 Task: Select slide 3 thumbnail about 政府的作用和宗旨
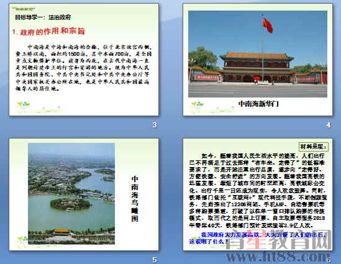click(x=84, y=60)
